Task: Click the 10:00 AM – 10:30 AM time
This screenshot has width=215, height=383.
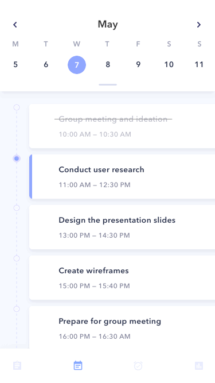Action: 95,134
